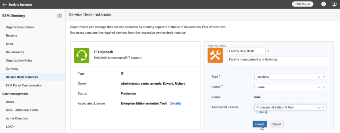Open LDAP in sidebar

click(x=10, y=126)
